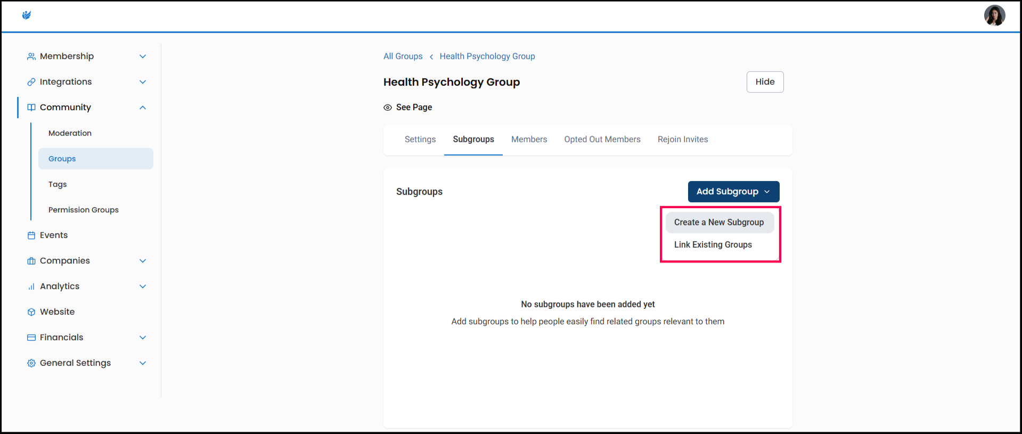
Task: Expand the Membership section chevron
Action: (143, 56)
